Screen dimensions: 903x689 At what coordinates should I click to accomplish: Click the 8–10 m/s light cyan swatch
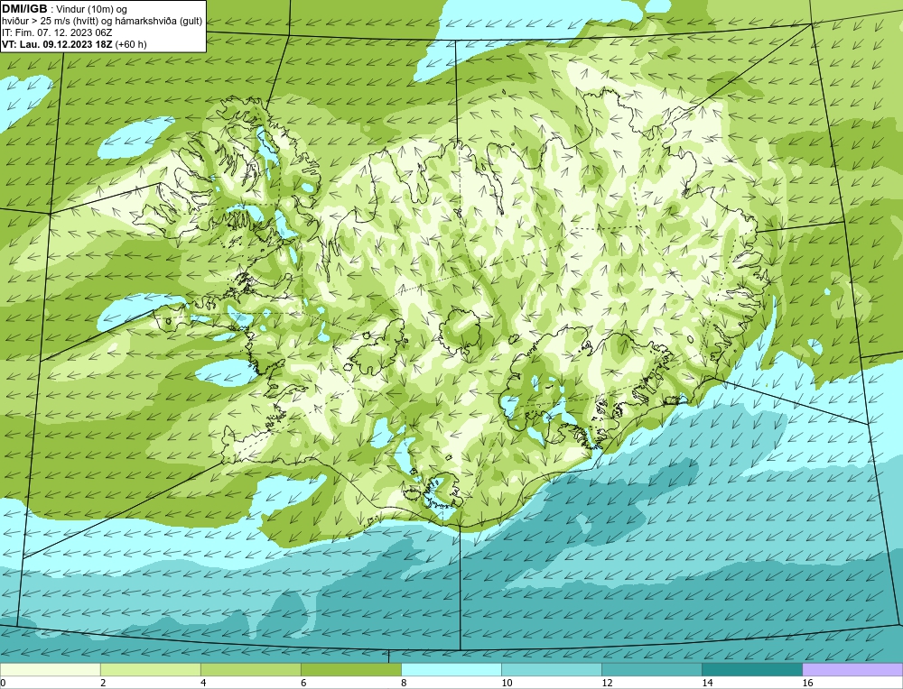click(451, 669)
